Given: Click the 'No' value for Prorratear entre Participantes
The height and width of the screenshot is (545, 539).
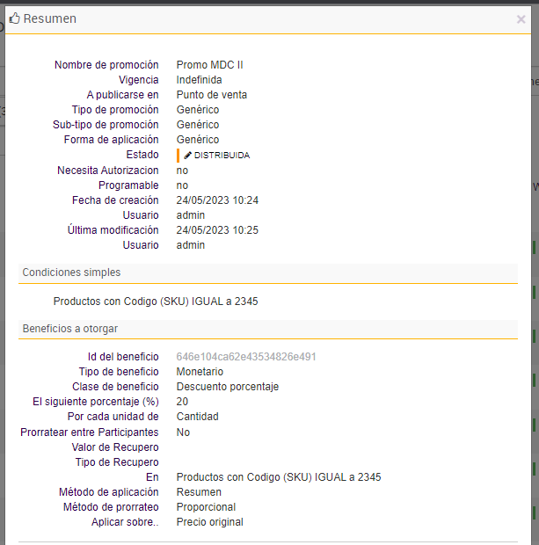Looking at the screenshot, I should click(x=183, y=432).
